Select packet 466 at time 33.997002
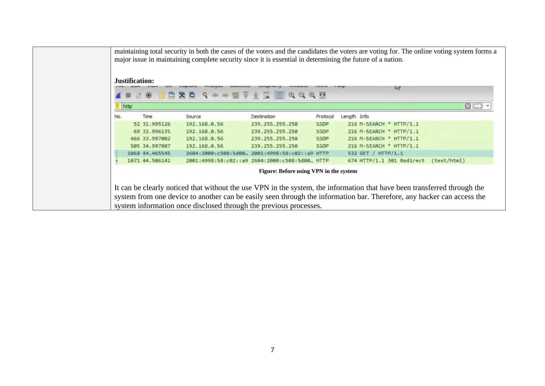The width and height of the screenshot is (545, 386). (304, 139)
